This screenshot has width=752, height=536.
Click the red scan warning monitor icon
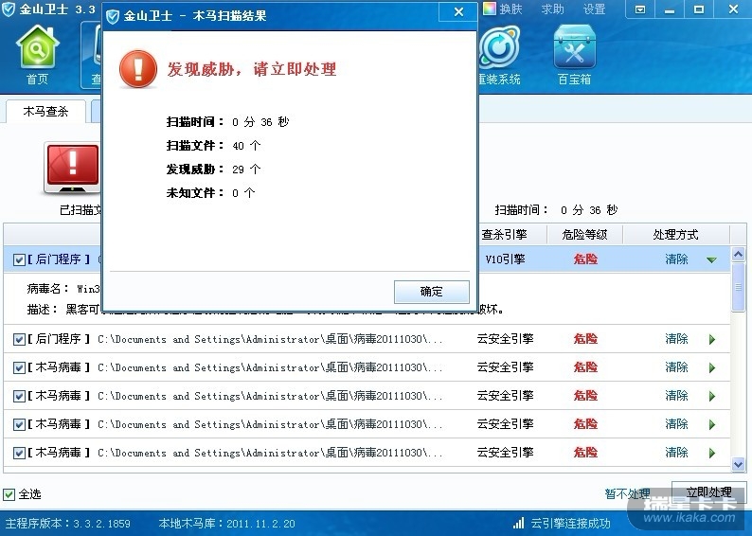72,168
